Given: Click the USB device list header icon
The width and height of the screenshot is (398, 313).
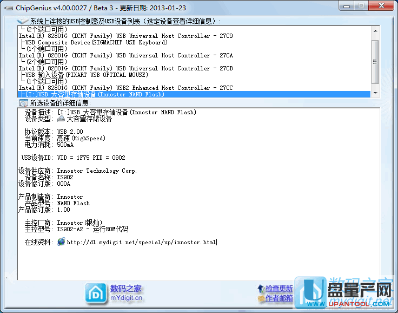Looking at the screenshot, I should click(x=23, y=21).
